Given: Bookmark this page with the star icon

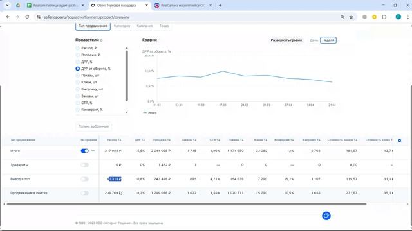Looking at the screenshot, I should 351,17.
